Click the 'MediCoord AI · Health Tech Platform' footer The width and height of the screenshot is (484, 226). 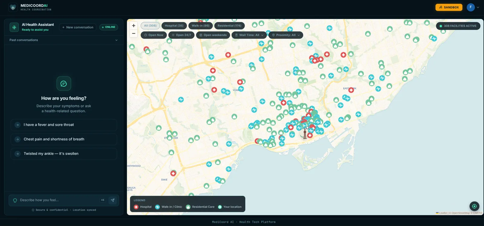point(244,222)
